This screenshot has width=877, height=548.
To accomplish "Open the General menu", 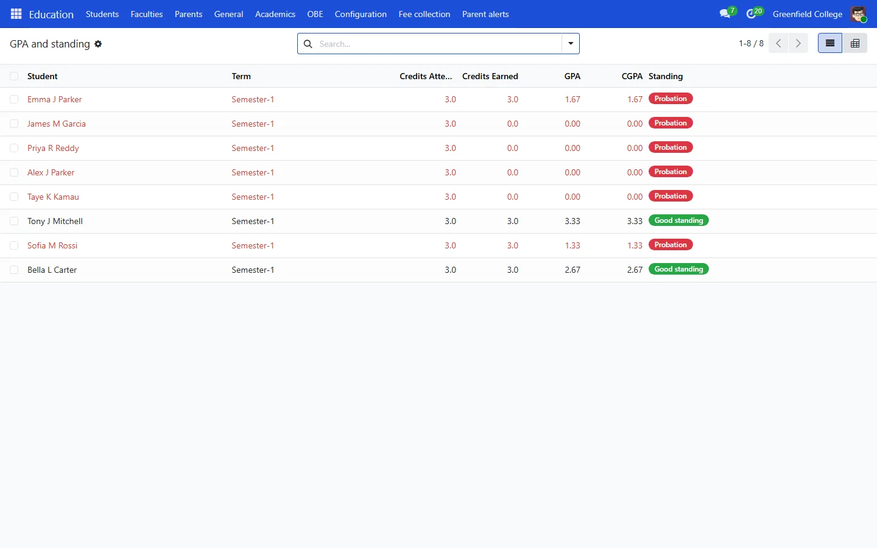I will [228, 14].
